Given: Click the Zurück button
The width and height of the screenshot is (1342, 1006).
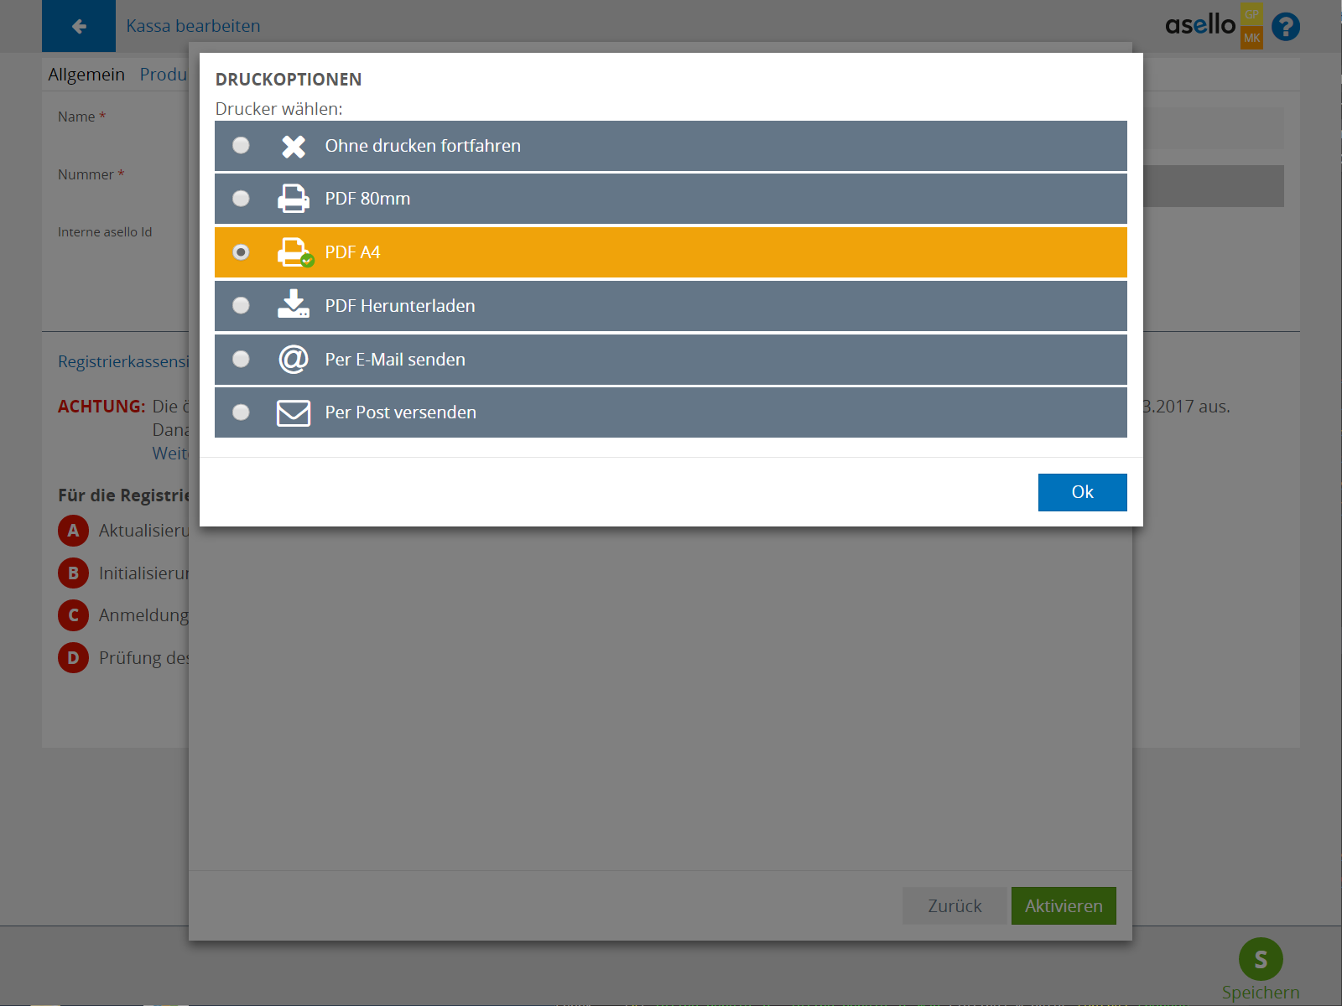Looking at the screenshot, I should coord(954,906).
